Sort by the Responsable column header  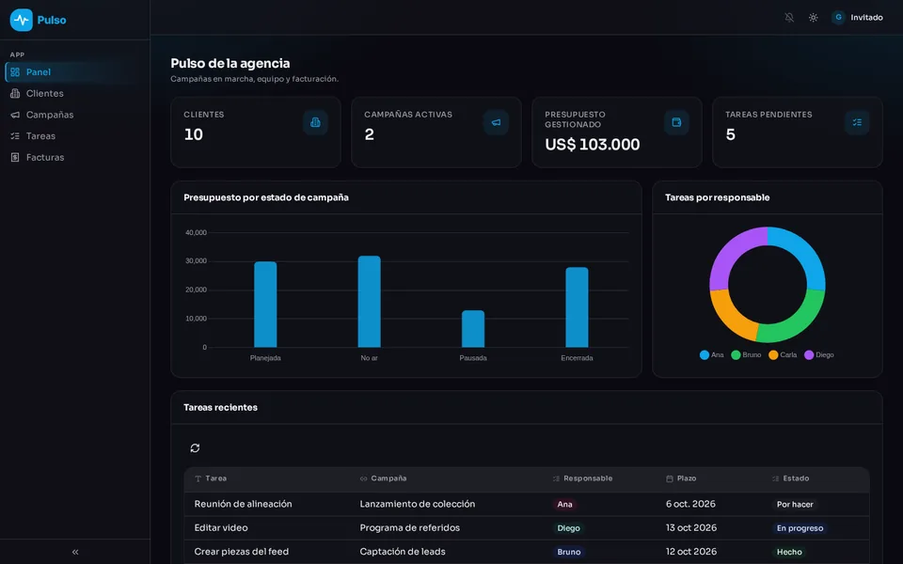582,478
